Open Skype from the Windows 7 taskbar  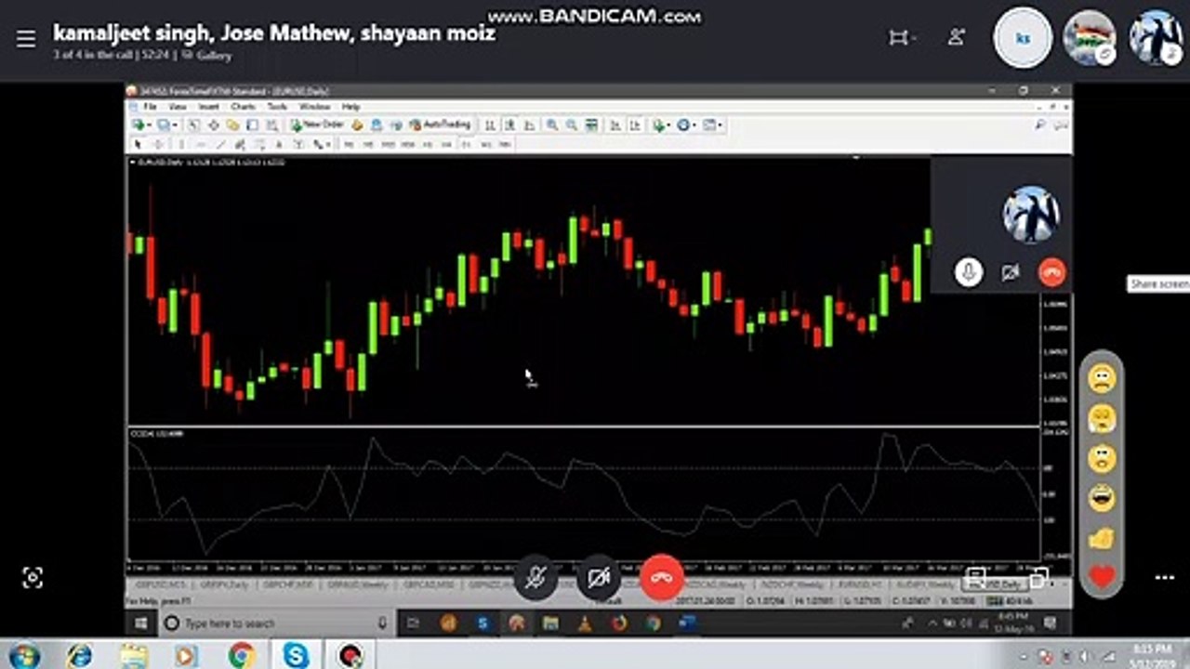(296, 655)
